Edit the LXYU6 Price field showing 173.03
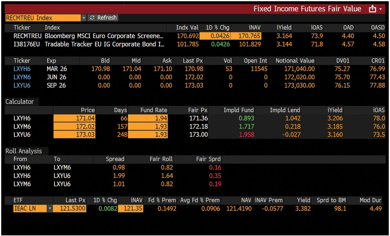Viewport: 390px width, 236px height. pos(74,135)
